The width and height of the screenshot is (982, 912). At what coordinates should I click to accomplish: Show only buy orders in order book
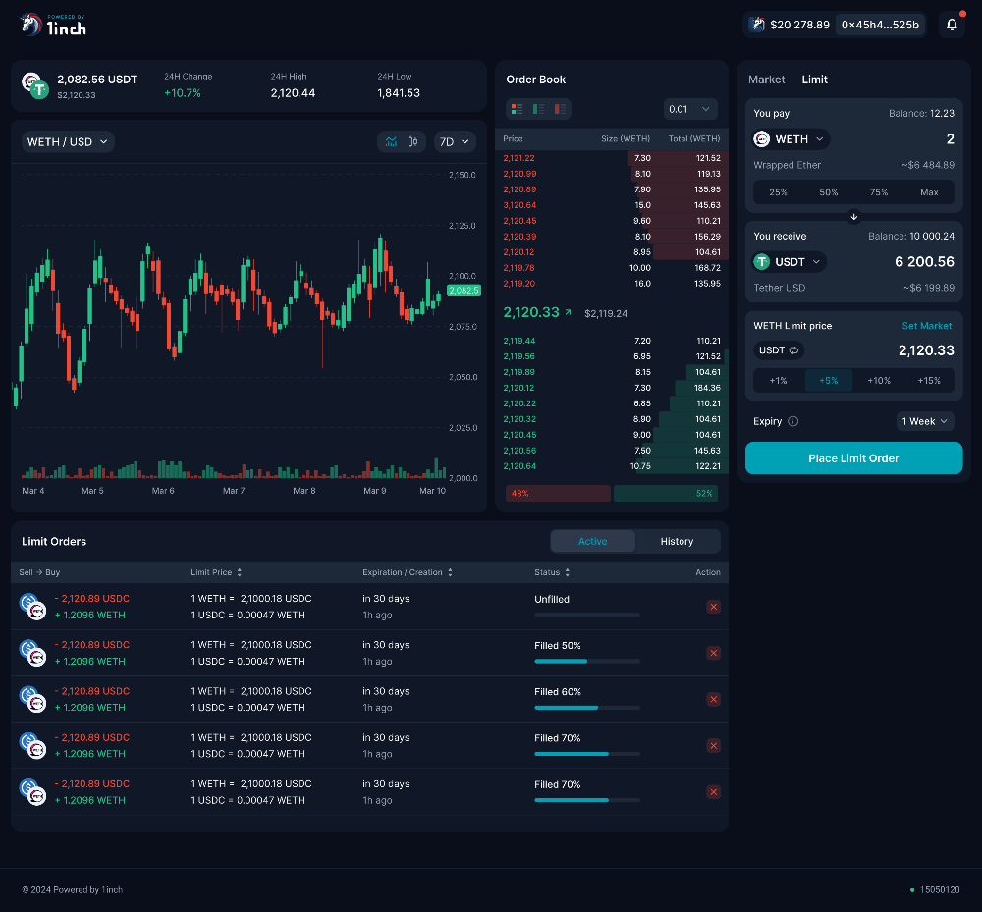(539, 108)
